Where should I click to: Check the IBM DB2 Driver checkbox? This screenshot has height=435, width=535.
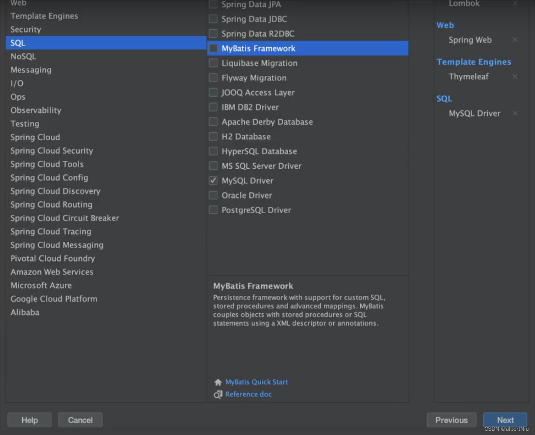(x=213, y=107)
